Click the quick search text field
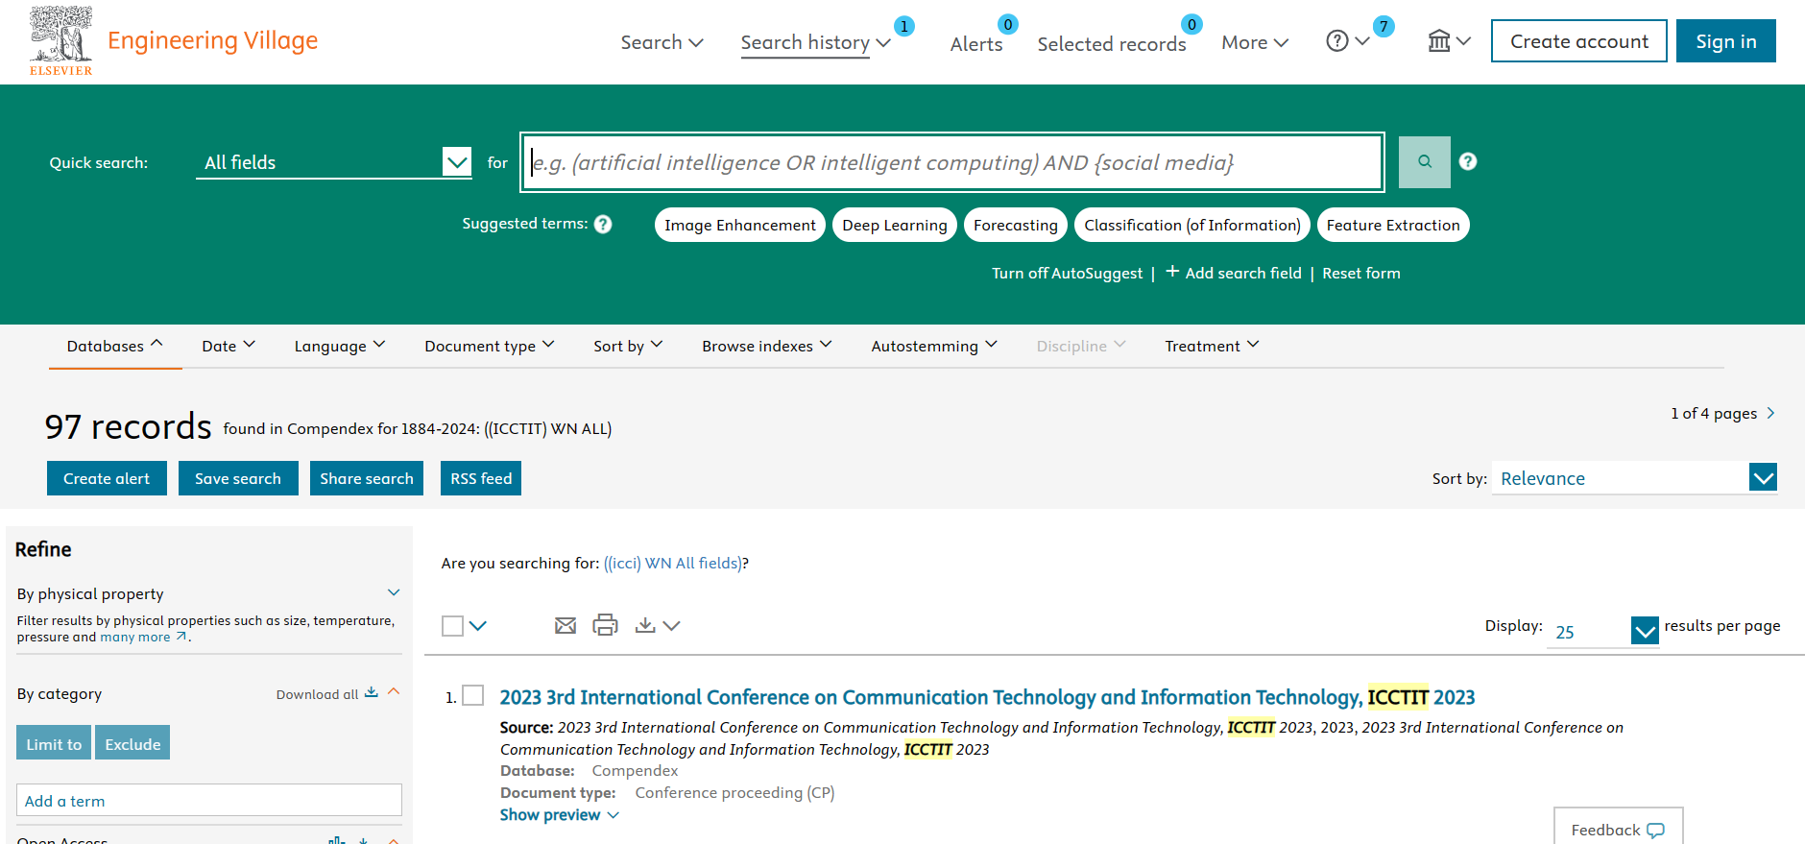This screenshot has width=1805, height=844. click(951, 162)
